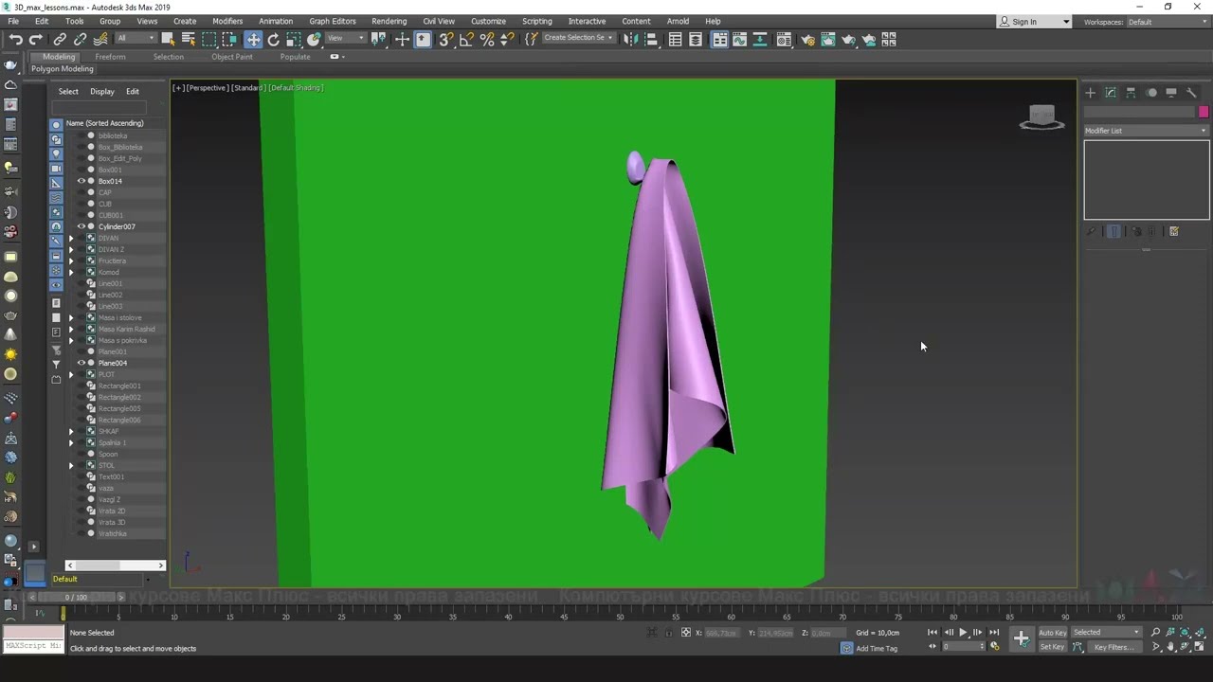Click the Polygon Modeling panel label

(62, 69)
